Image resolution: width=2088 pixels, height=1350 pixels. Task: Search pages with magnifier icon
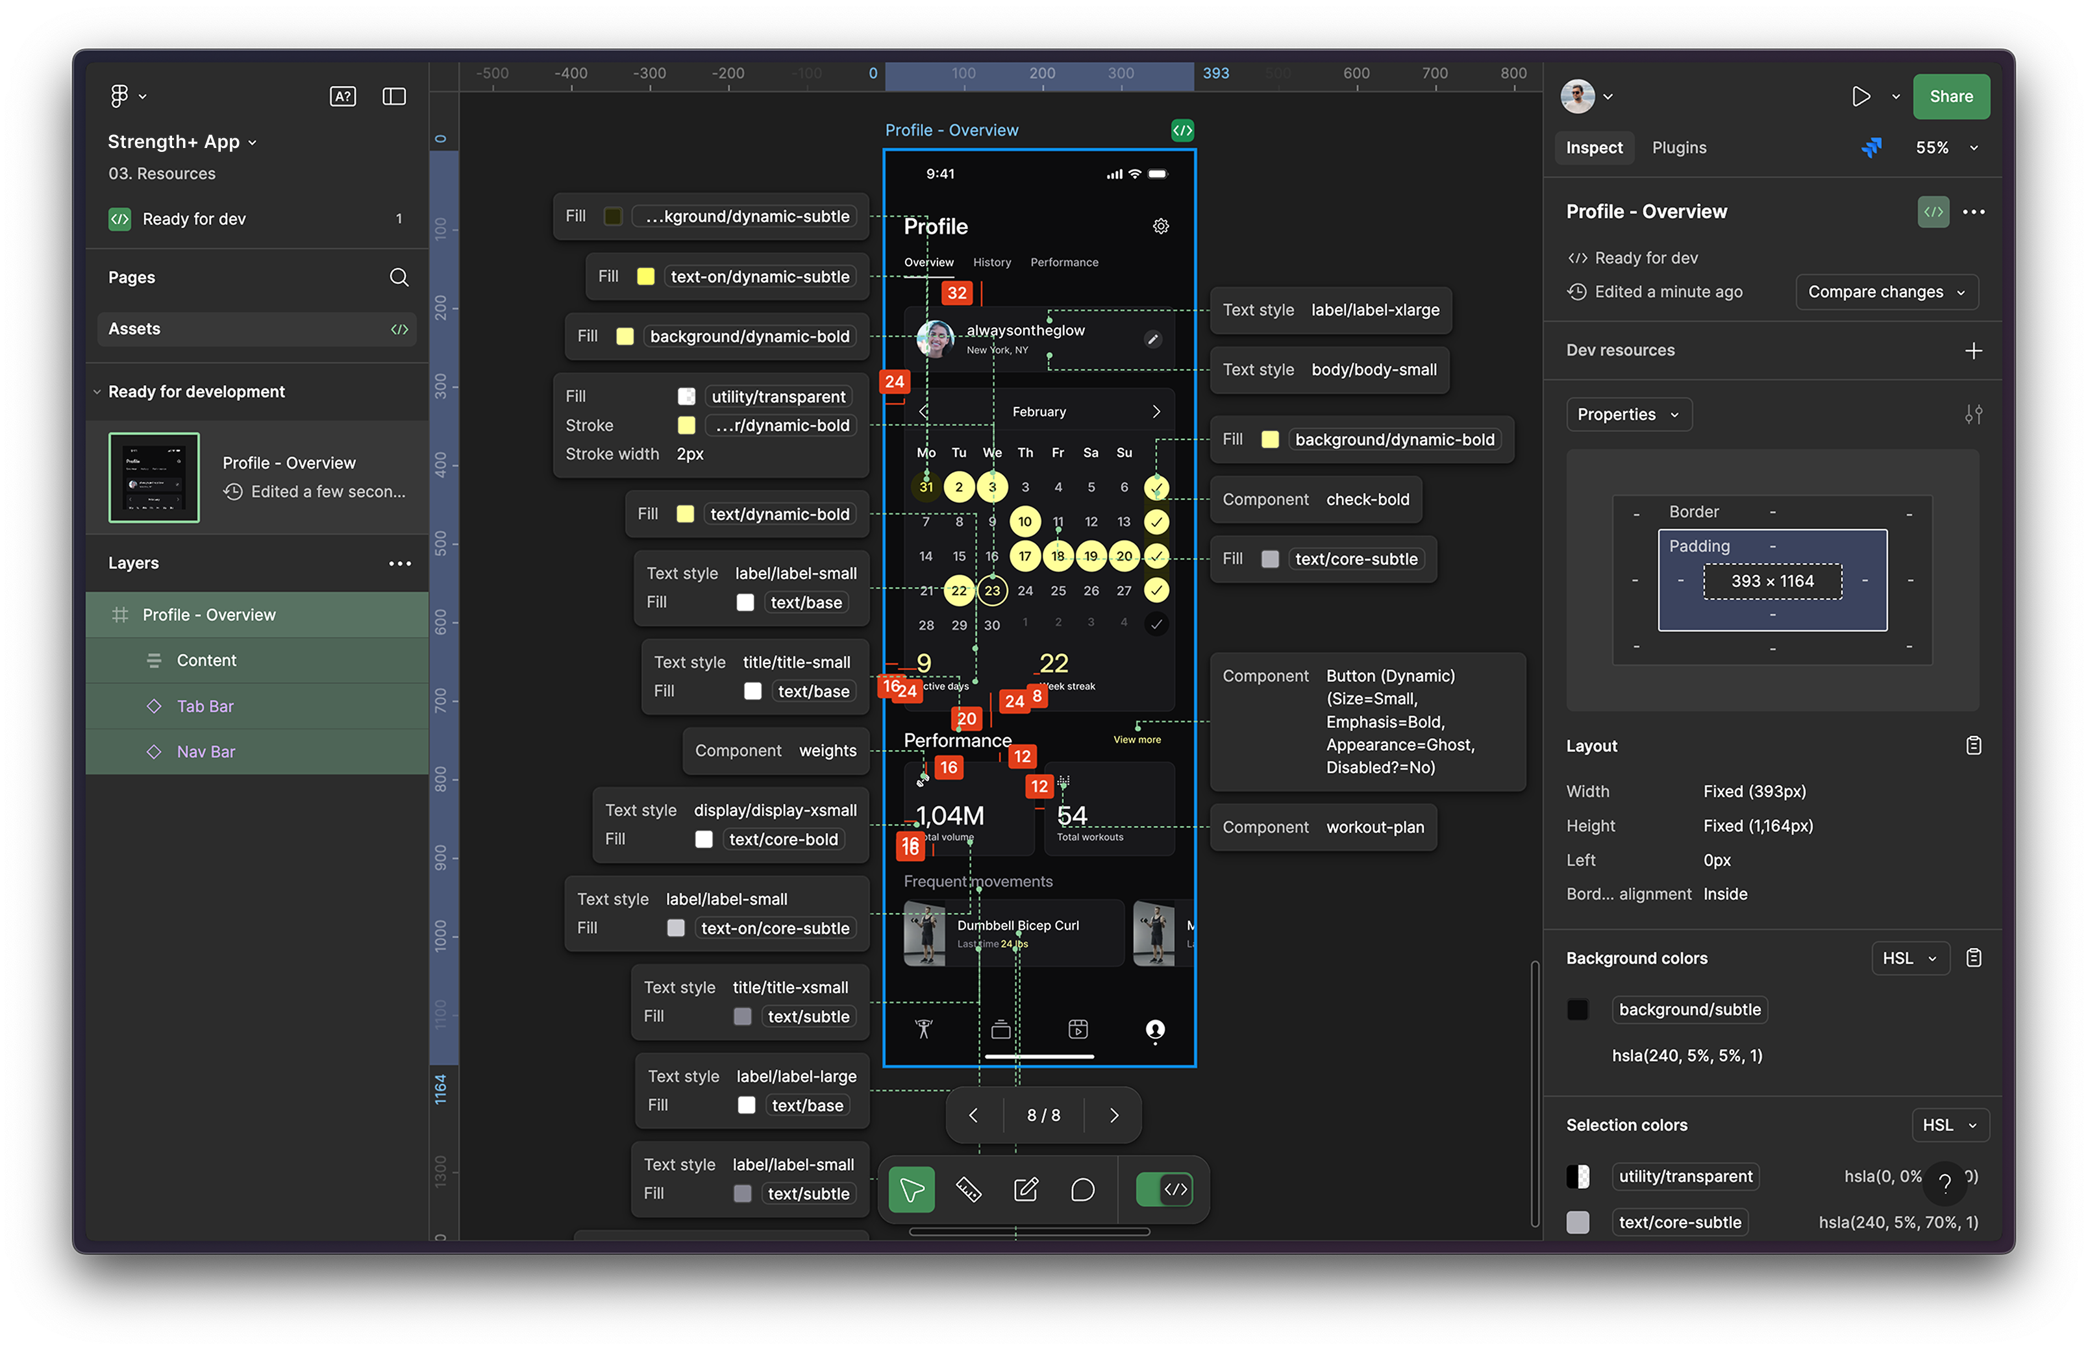398,277
